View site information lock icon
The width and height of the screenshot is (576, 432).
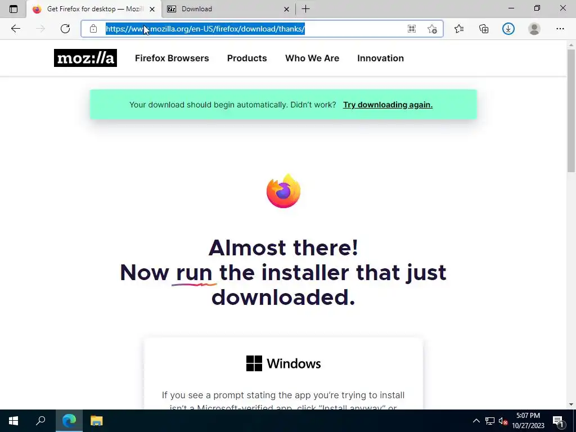(93, 29)
